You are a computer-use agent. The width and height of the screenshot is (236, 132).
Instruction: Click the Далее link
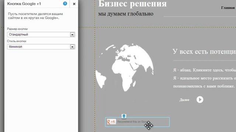tap(184, 100)
